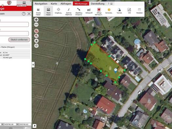Open the Abfragen tab
The height and width of the screenshot is (129, 172).
[66, 4]
